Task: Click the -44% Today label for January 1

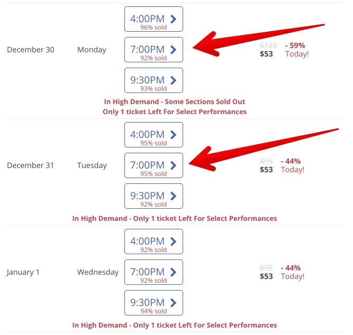Action: 293,272
